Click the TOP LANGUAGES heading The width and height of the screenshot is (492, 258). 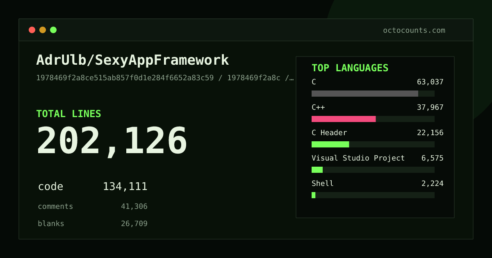tap(350, 68)
